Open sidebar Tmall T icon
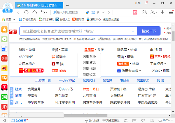The width and height of the screenshot is (175, 123). 4,87
